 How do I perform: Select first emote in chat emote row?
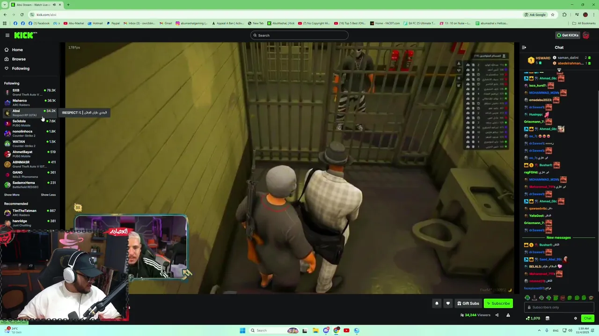(x=527, y=298)
